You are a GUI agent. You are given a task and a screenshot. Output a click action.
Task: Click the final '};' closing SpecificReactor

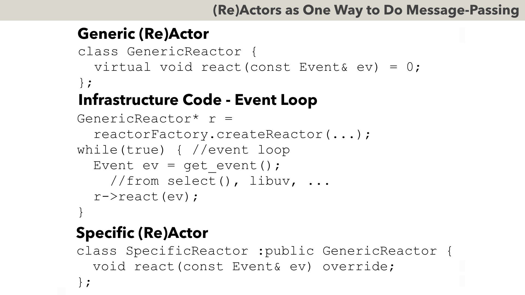click(84, 282)
